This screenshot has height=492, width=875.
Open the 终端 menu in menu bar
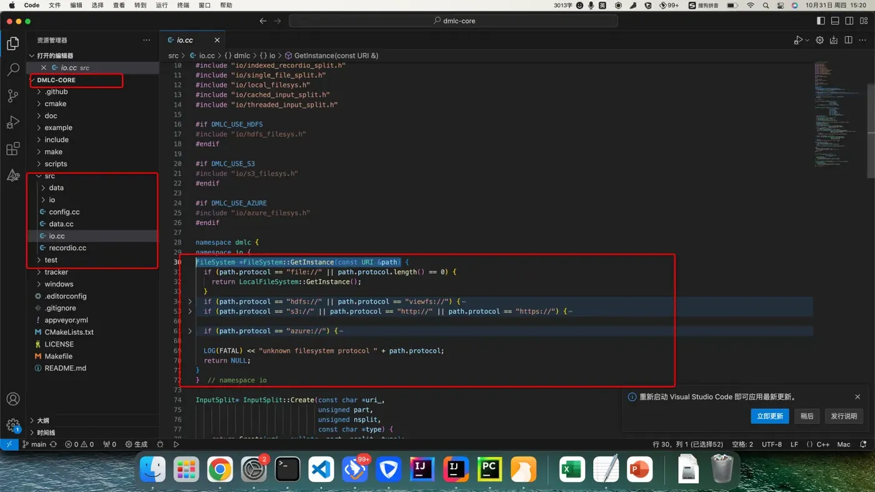(x=183, y=5)
